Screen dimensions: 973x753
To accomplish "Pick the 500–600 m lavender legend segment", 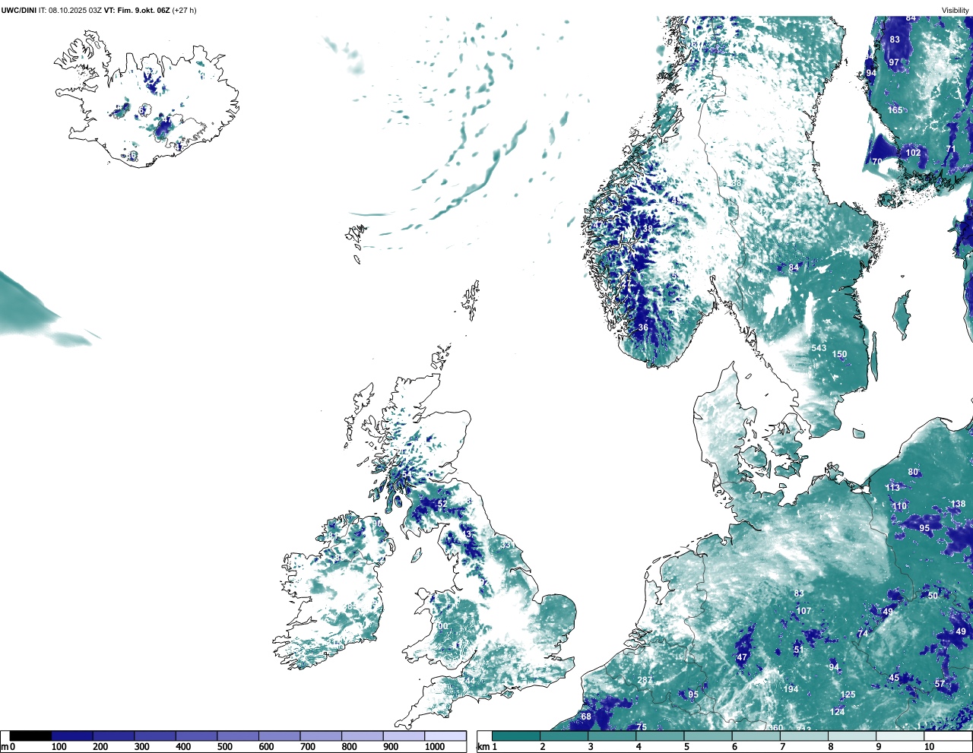I will 238,736.
